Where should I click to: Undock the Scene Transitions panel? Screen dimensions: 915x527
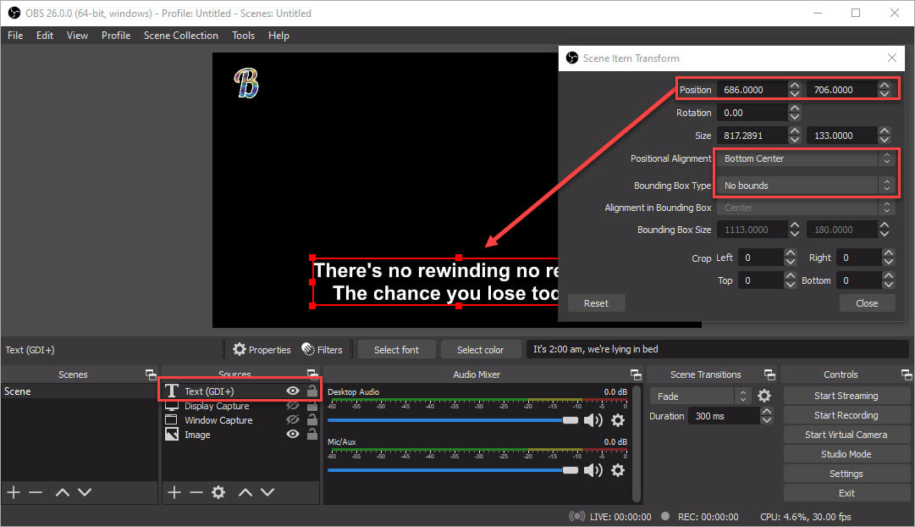click(769, 374)
